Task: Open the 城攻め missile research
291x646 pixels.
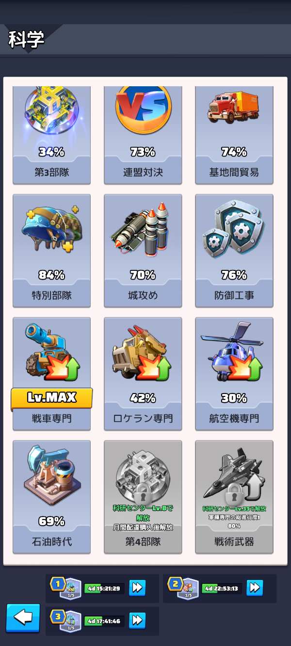Action: (x=143, y=251)
